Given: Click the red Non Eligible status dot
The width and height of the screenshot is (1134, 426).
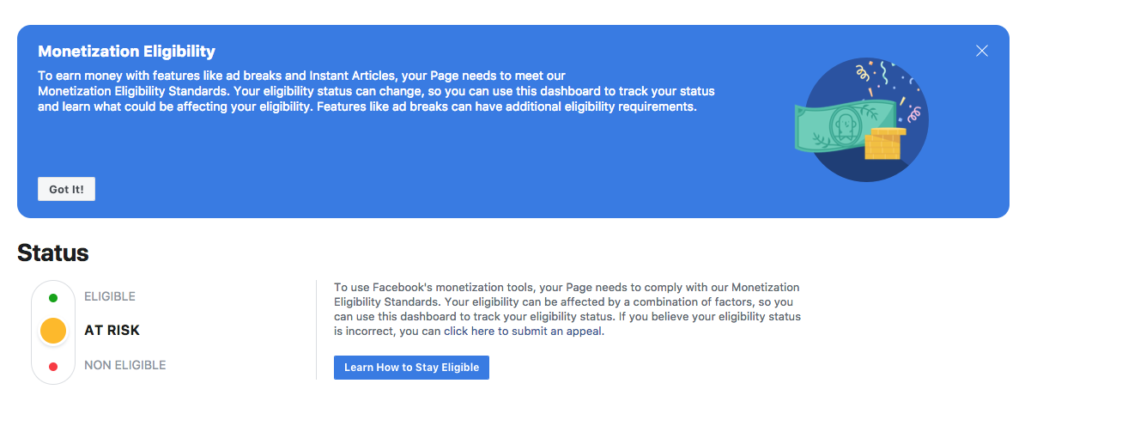Looking at the screenshot, I should [x=53, y=367].
